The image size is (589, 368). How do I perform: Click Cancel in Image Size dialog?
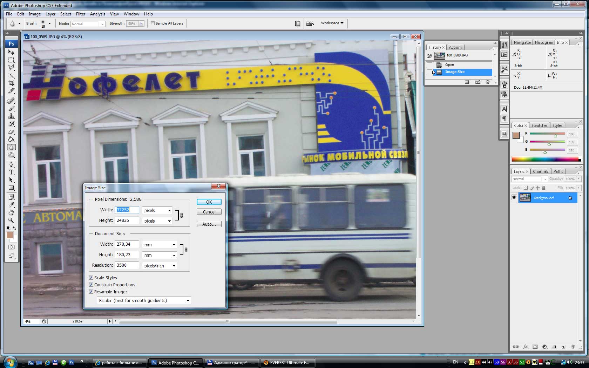tap(209, 212)
